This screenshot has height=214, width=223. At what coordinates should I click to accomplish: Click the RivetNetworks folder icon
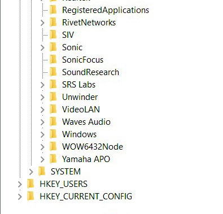(53, 22)
